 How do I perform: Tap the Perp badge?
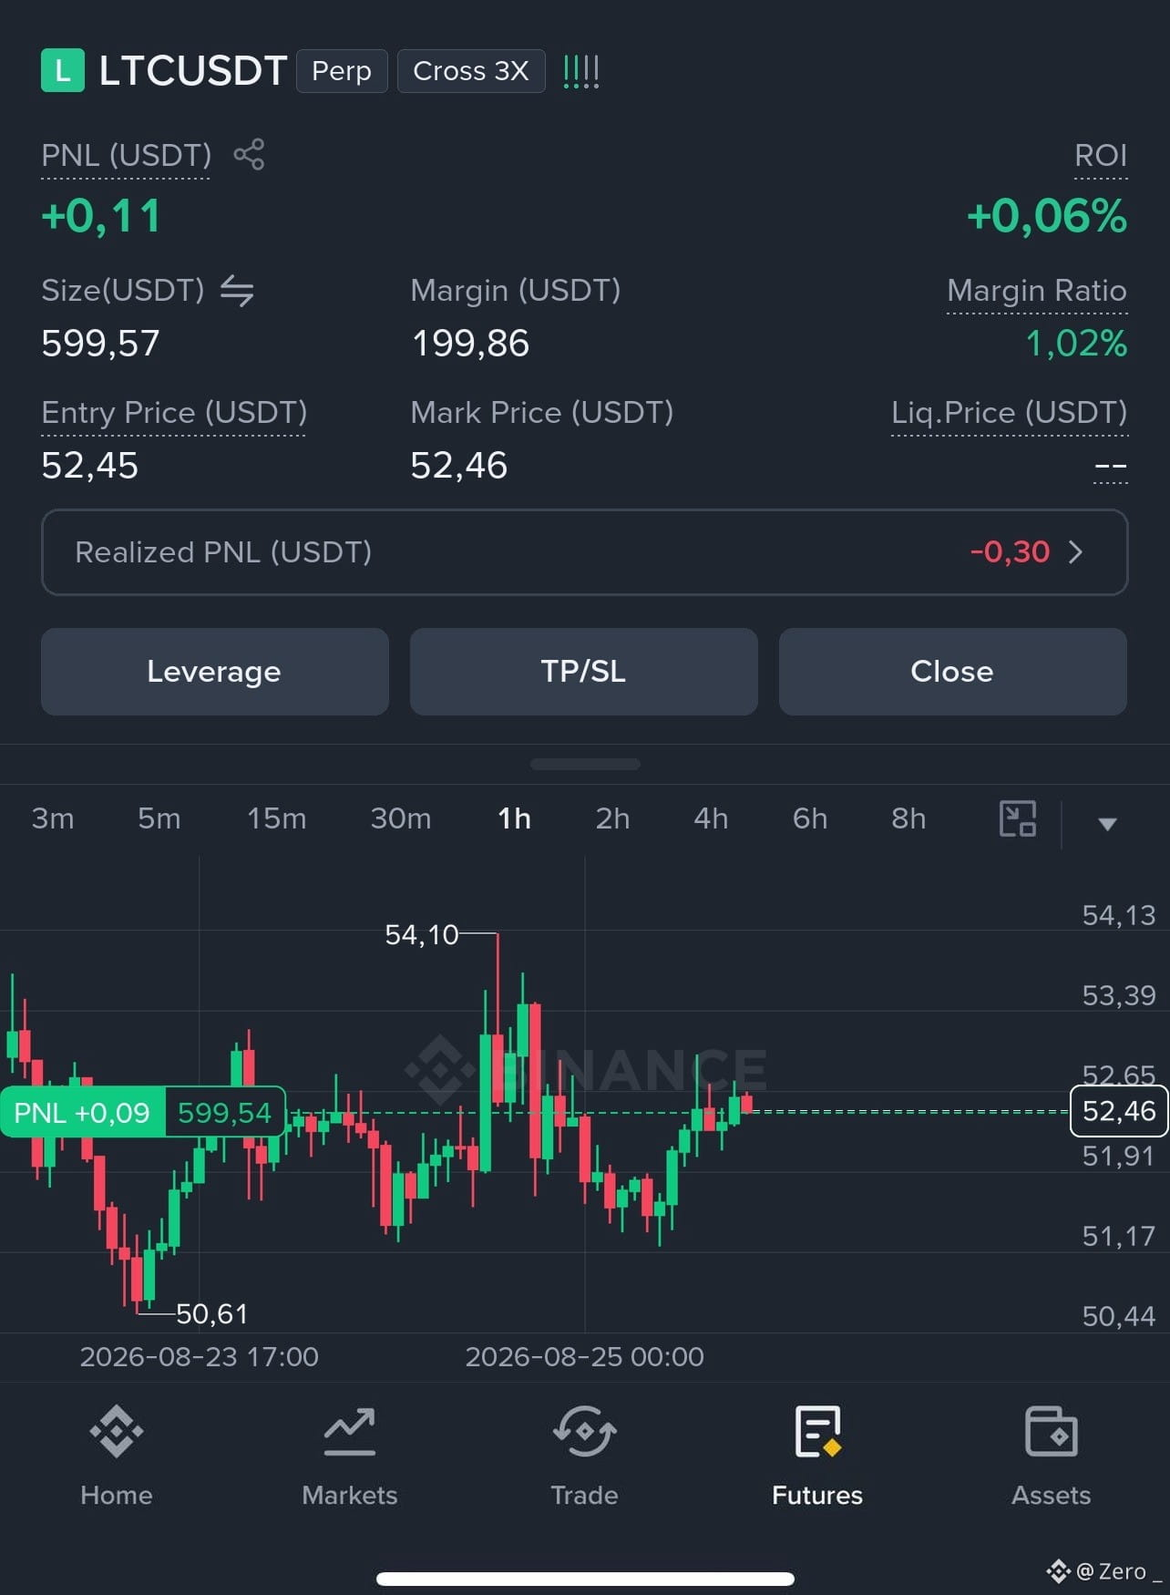pyautogui.click(x=342, y=71)
